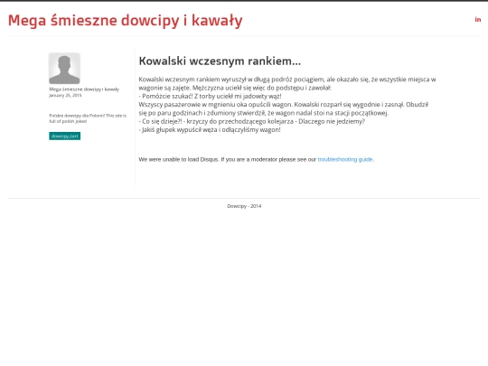Image resolution: width=488 pixels, height=366 pixels.
Task: Open the small author name under the avatar
Action: (x=84, y=89)
